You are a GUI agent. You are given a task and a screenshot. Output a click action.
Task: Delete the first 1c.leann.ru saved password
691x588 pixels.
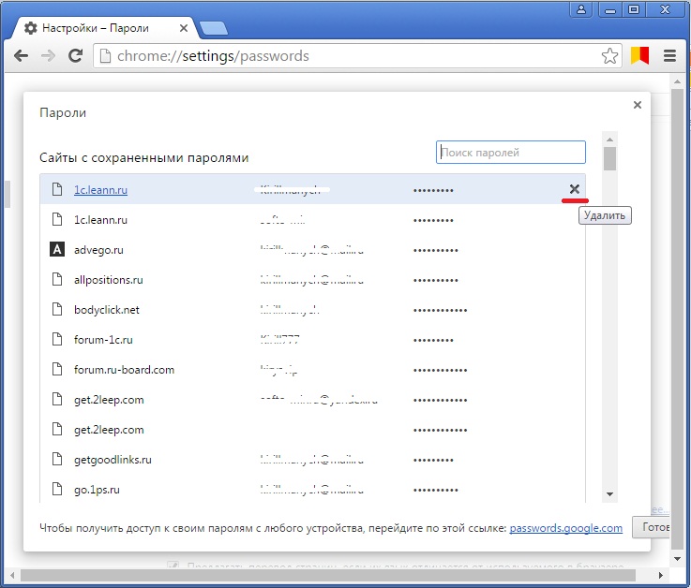[x=575, y=189]
